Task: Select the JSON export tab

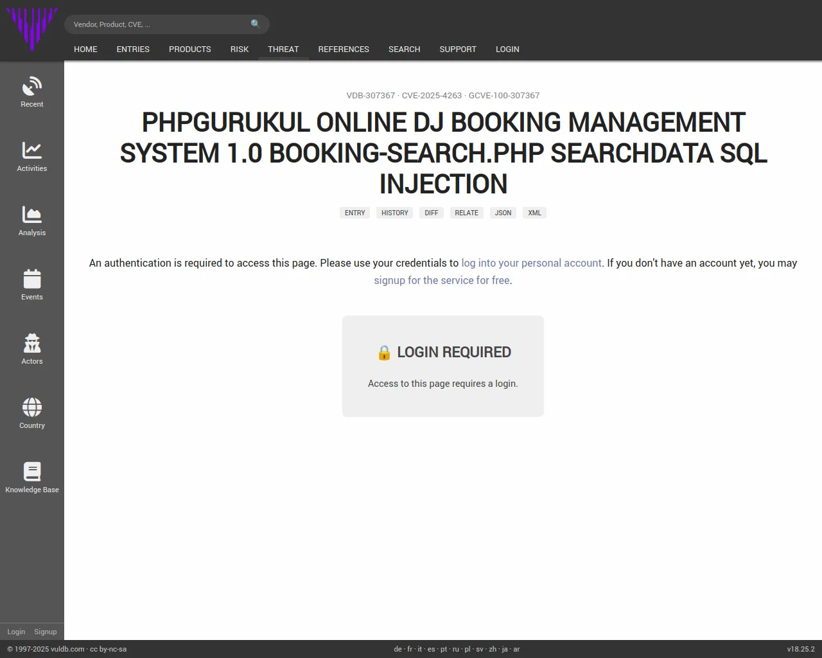Action: [x=503, y=213]
